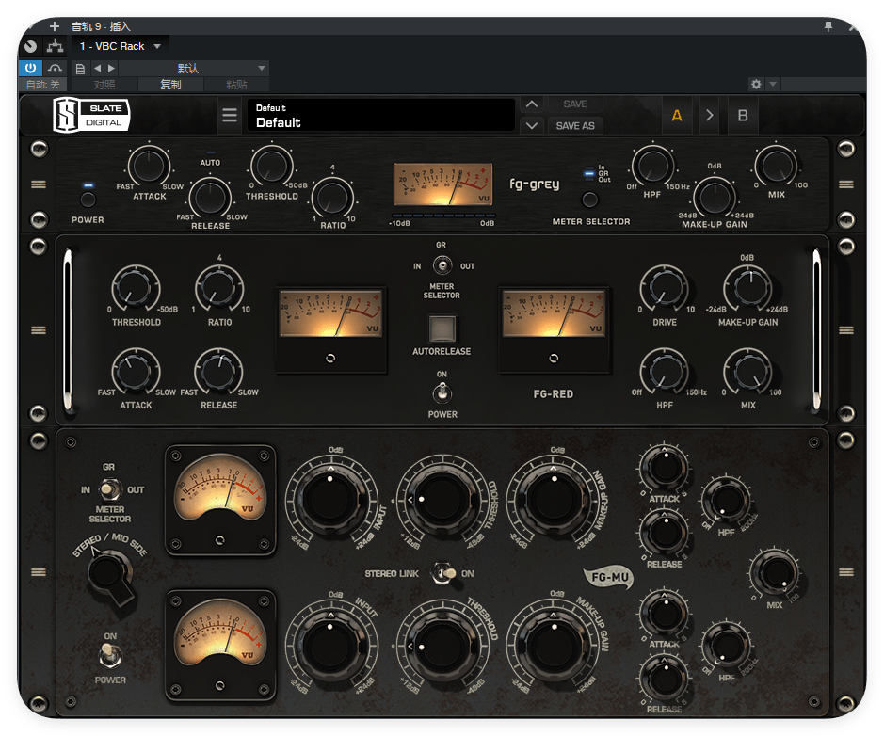Screen dimensions: 884x736
Task: Click FG-MU right drag handle icon
Action: pos(845,572)
